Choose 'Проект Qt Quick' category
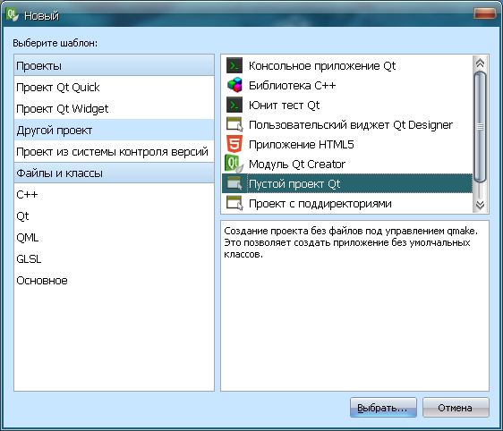The width and height of the screenshot is (503, 431). [114, 87]
